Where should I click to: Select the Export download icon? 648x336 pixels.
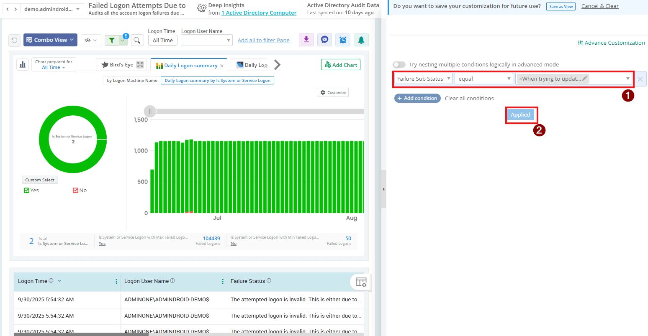coord(306,40)
